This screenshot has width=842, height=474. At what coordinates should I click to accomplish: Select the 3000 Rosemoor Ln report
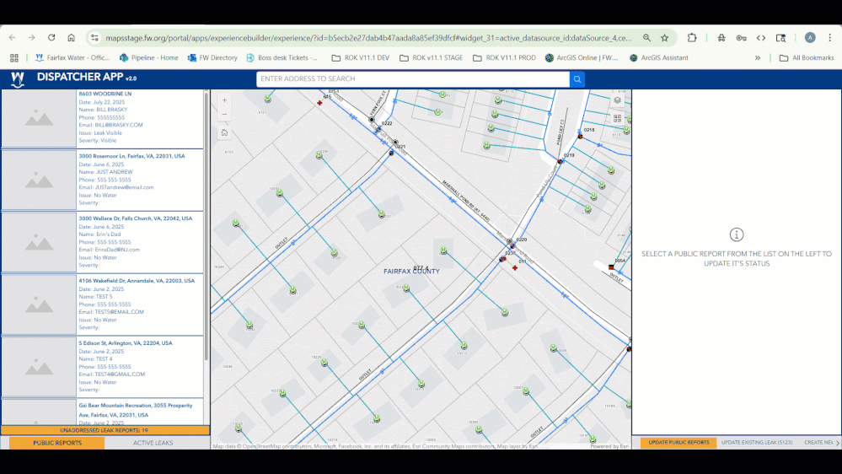pos(102,180)
